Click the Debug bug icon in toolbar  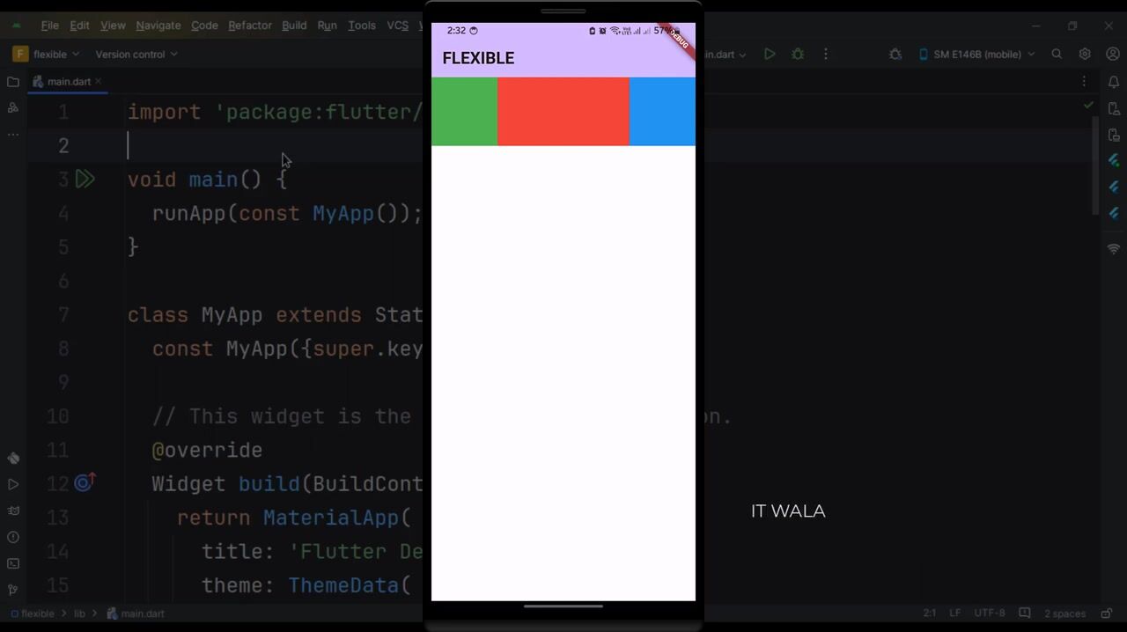point(798,54)
